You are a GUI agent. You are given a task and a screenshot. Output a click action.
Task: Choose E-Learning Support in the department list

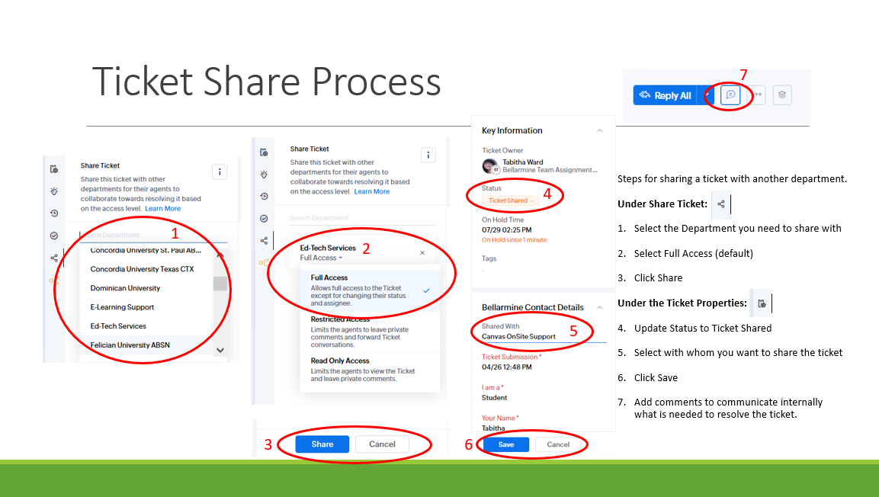click(122, 307)
